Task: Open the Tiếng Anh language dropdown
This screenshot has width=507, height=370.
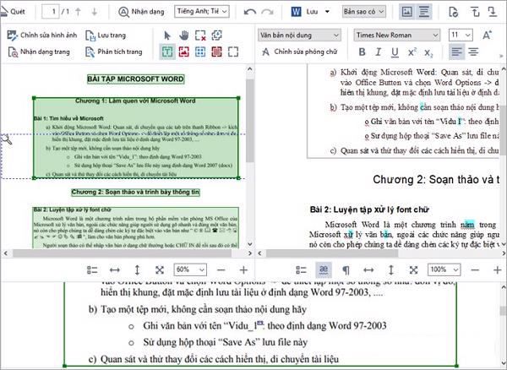Action: tap(202, 12)
